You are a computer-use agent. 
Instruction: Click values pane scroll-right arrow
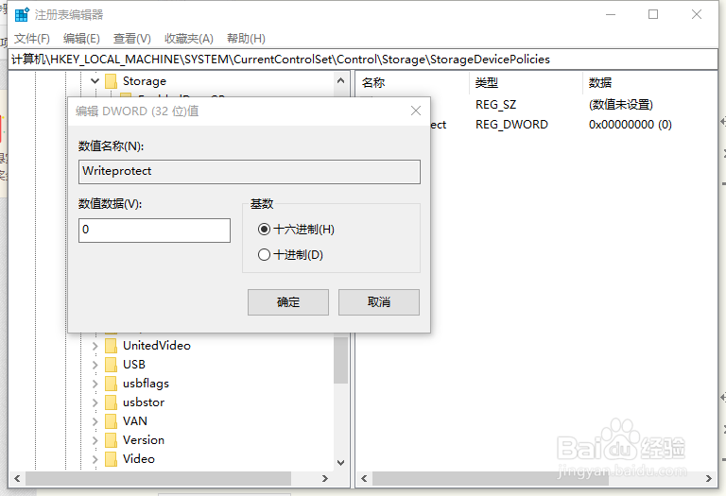click(x=709, y=478)
